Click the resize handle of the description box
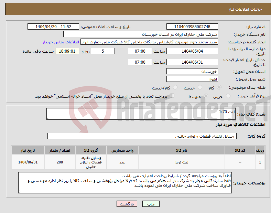Image resolution: width=271 pixels, height=213 pixels. (48, 118)
